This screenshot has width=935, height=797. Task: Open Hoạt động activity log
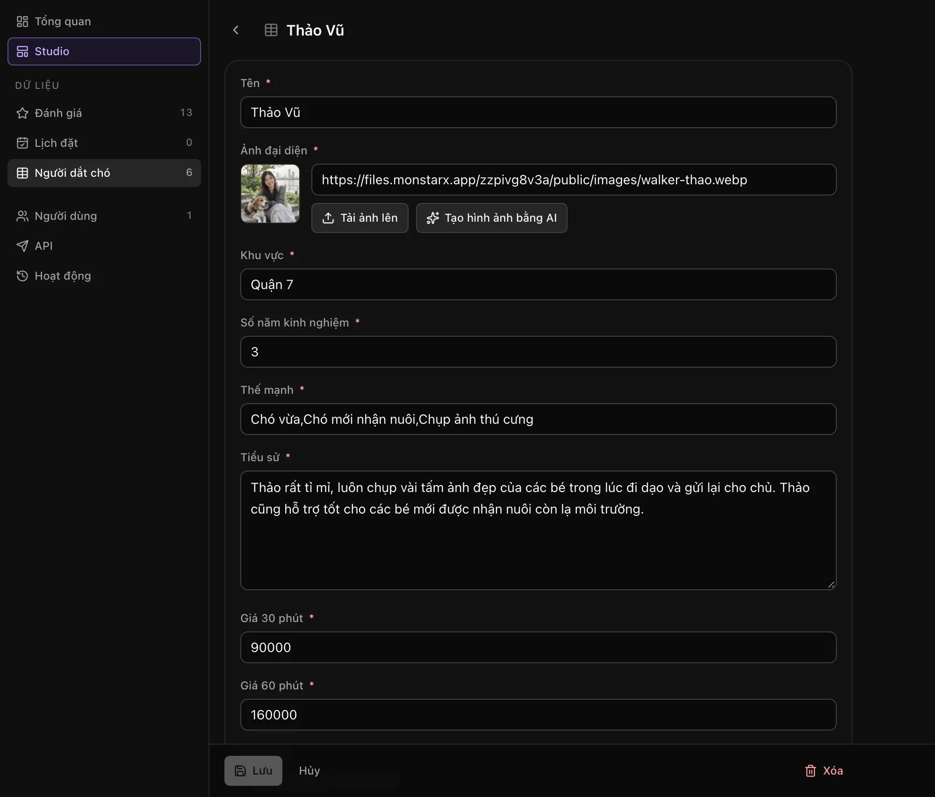(x=104, y=275)
